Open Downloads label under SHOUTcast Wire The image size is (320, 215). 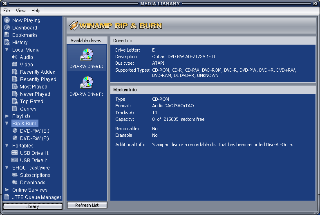coord(33,182)
